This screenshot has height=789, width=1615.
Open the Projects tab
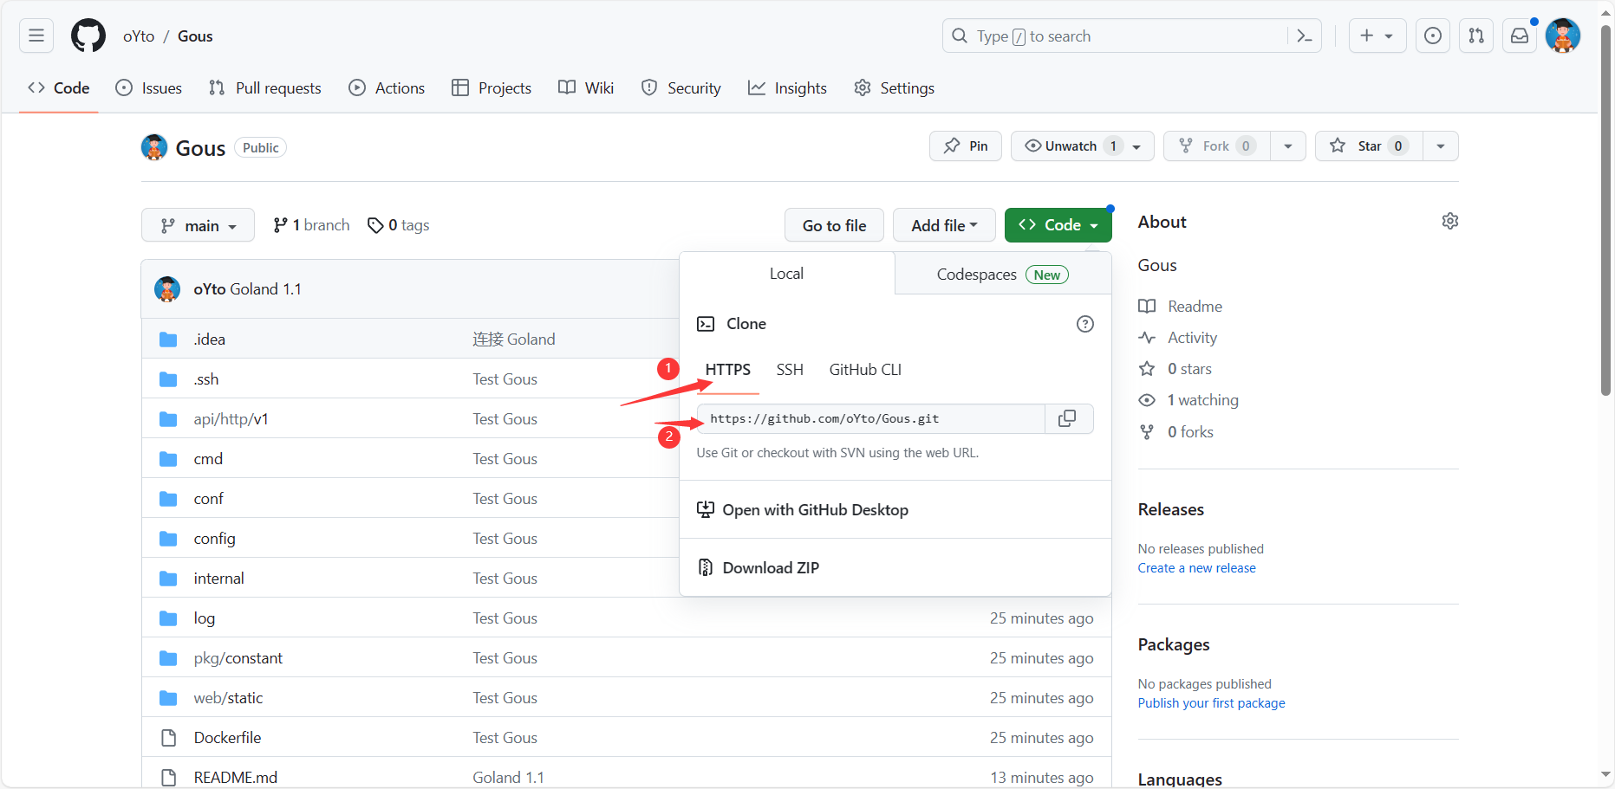492,87
